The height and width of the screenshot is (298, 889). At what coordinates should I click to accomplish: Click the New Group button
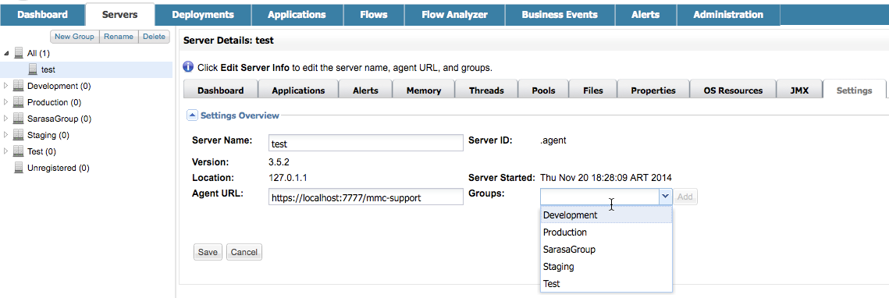click(x=75, y=36)
